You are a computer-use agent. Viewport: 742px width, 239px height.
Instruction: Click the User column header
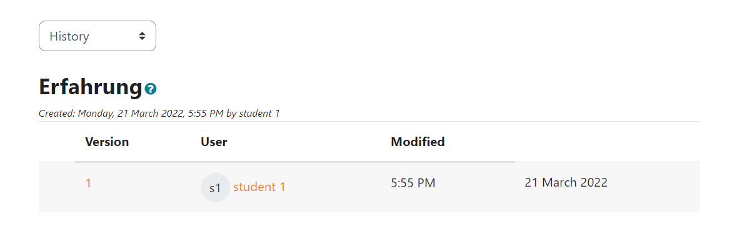point(214,142)
